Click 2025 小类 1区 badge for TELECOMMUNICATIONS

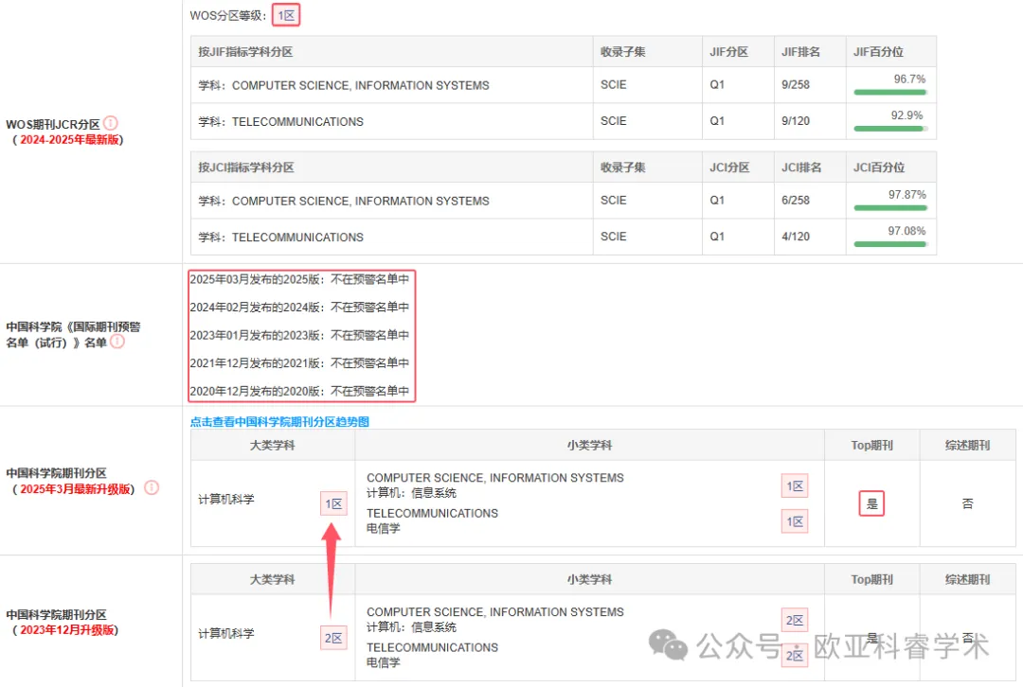pos(795,521)
